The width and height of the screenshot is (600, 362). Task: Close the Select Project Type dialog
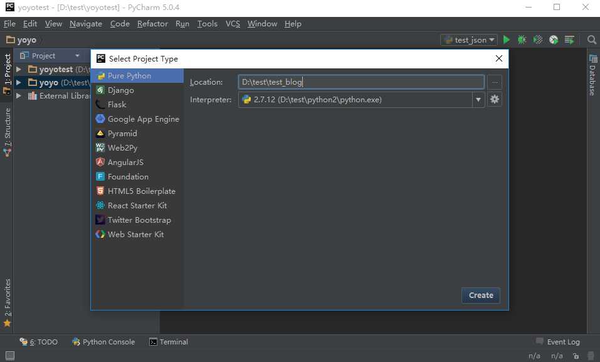(x=498, y=58)
